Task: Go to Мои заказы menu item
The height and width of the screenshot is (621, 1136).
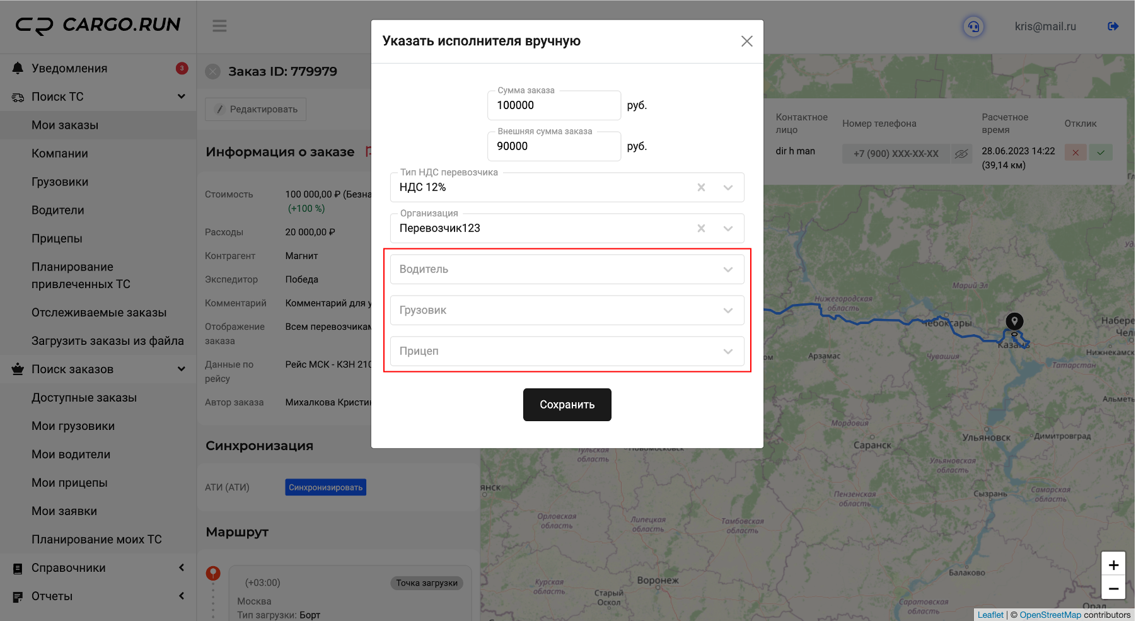Action: 65,125
